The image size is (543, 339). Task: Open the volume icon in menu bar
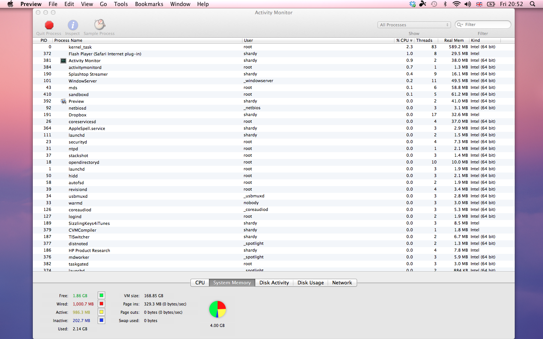click(468, 4)
